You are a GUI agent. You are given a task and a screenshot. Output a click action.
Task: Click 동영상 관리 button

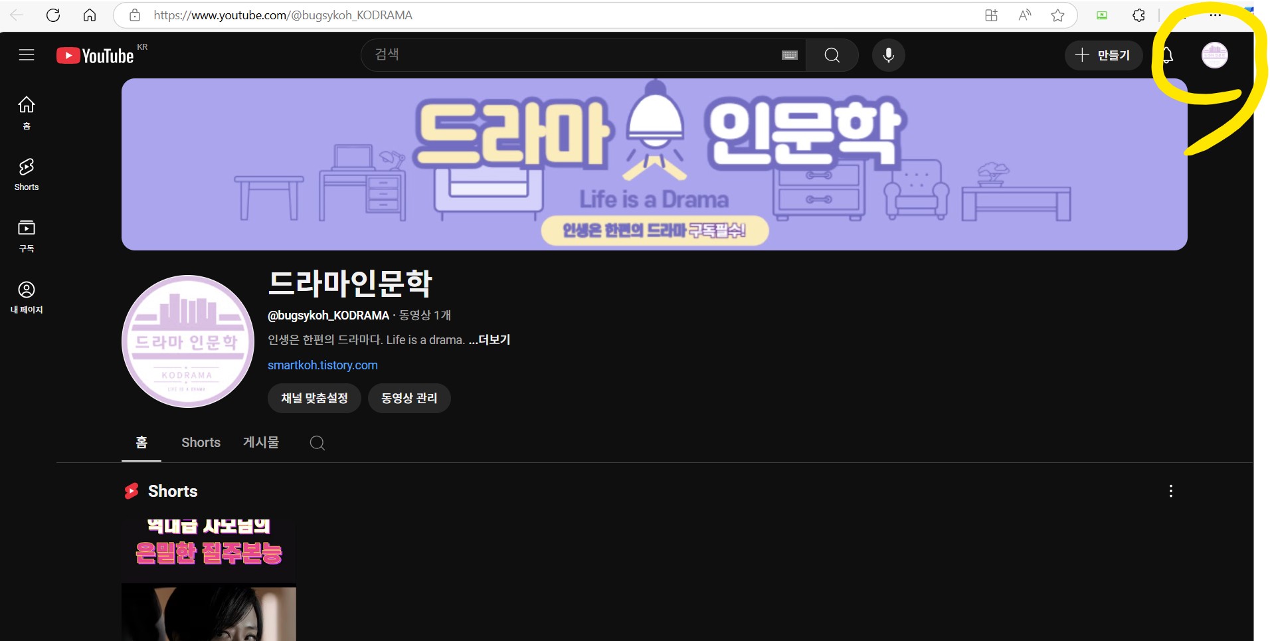[409, 398]
